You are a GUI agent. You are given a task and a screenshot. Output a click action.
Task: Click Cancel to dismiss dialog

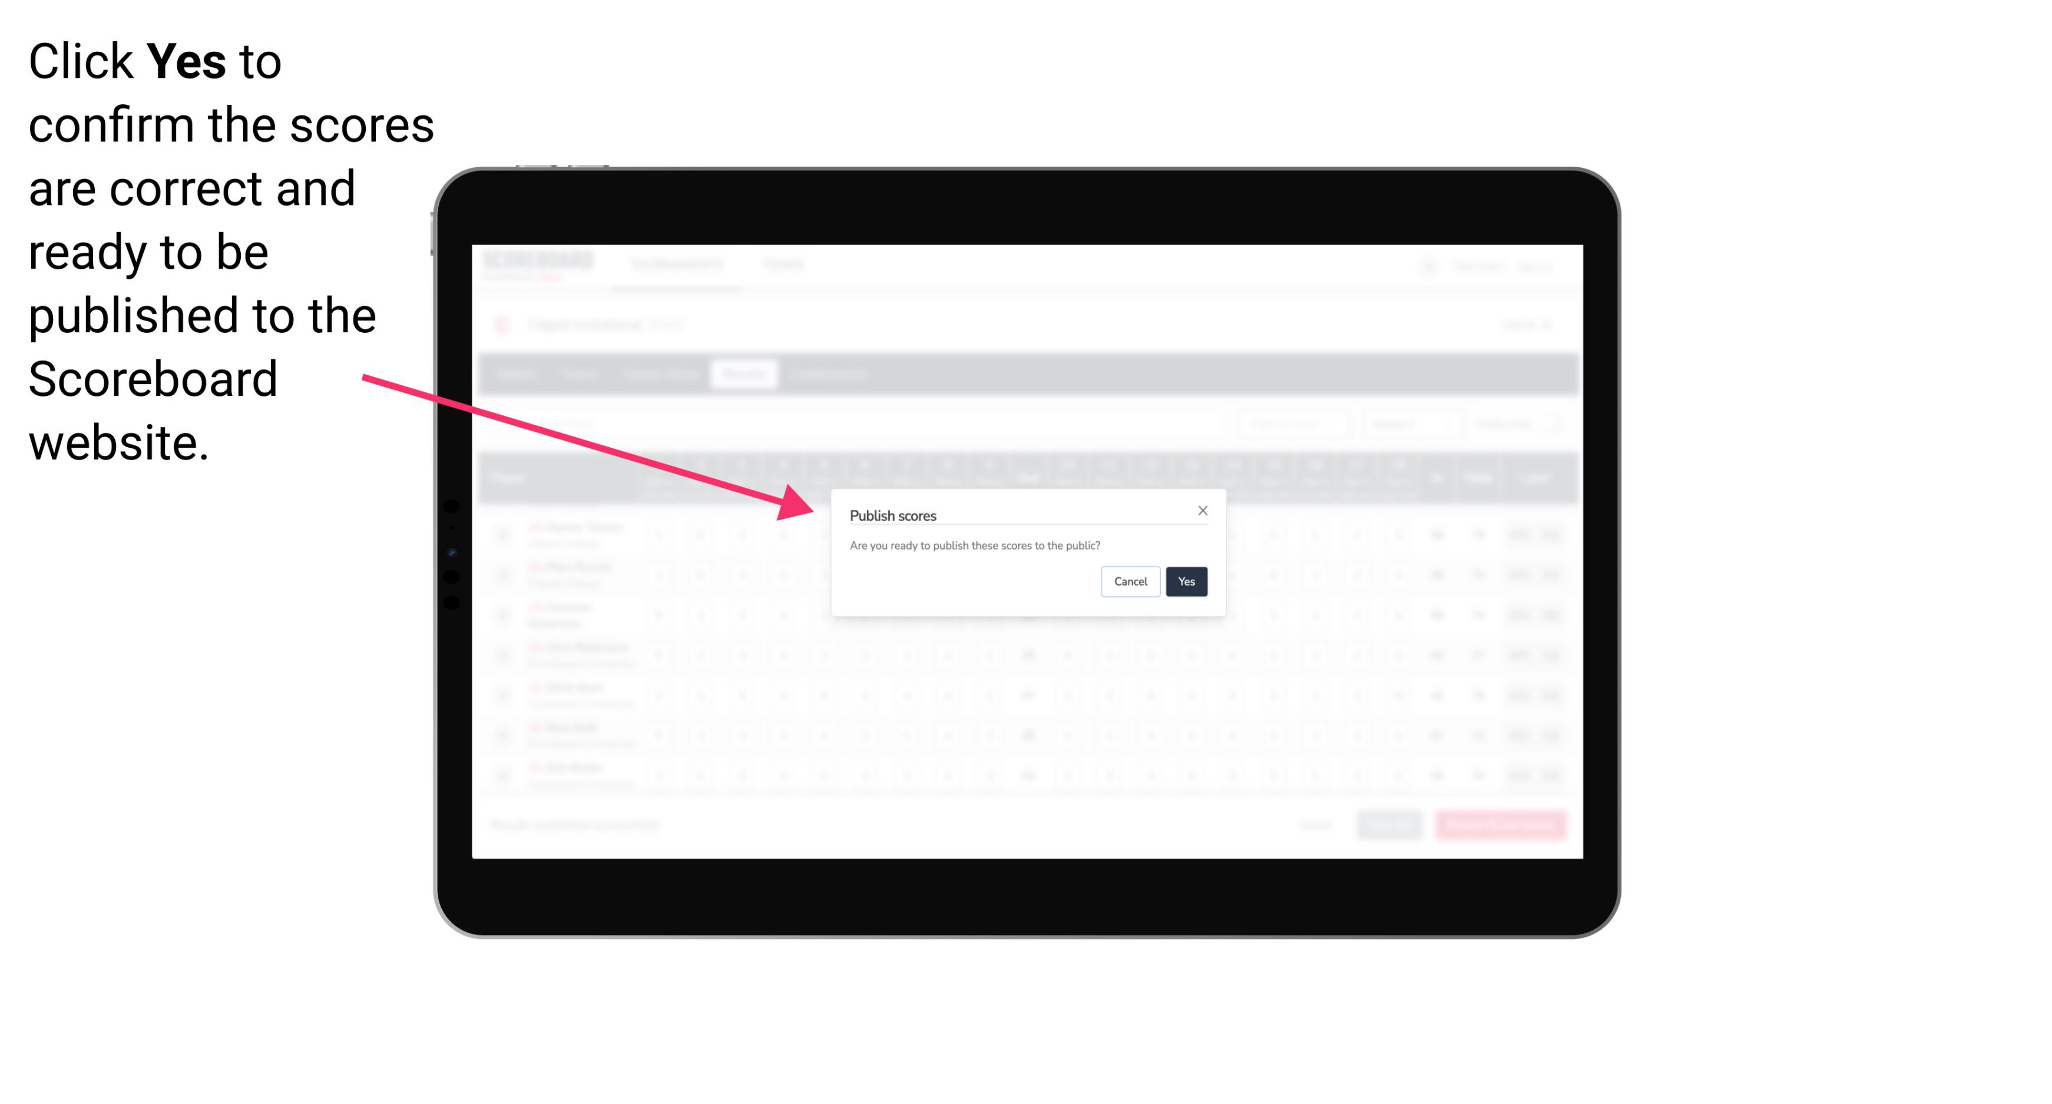[1131, 580]
